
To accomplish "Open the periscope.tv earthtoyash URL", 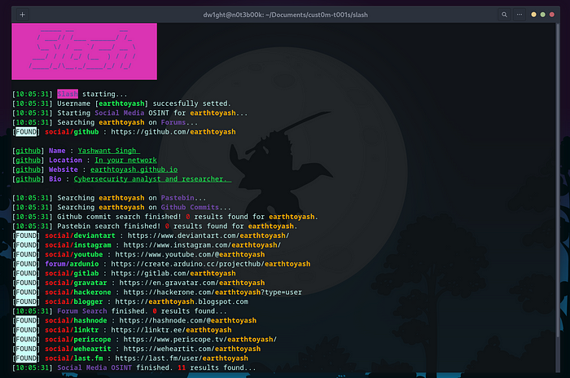I will point(200,340).
